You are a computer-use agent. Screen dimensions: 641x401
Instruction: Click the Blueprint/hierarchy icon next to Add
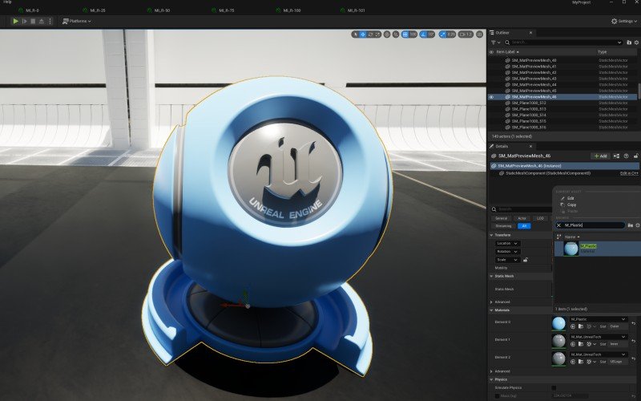616,156
